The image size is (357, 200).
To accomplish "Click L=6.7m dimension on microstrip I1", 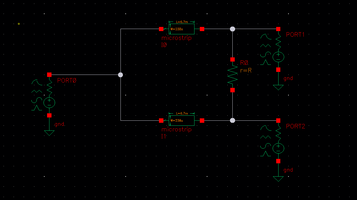I will click(182, 113).
